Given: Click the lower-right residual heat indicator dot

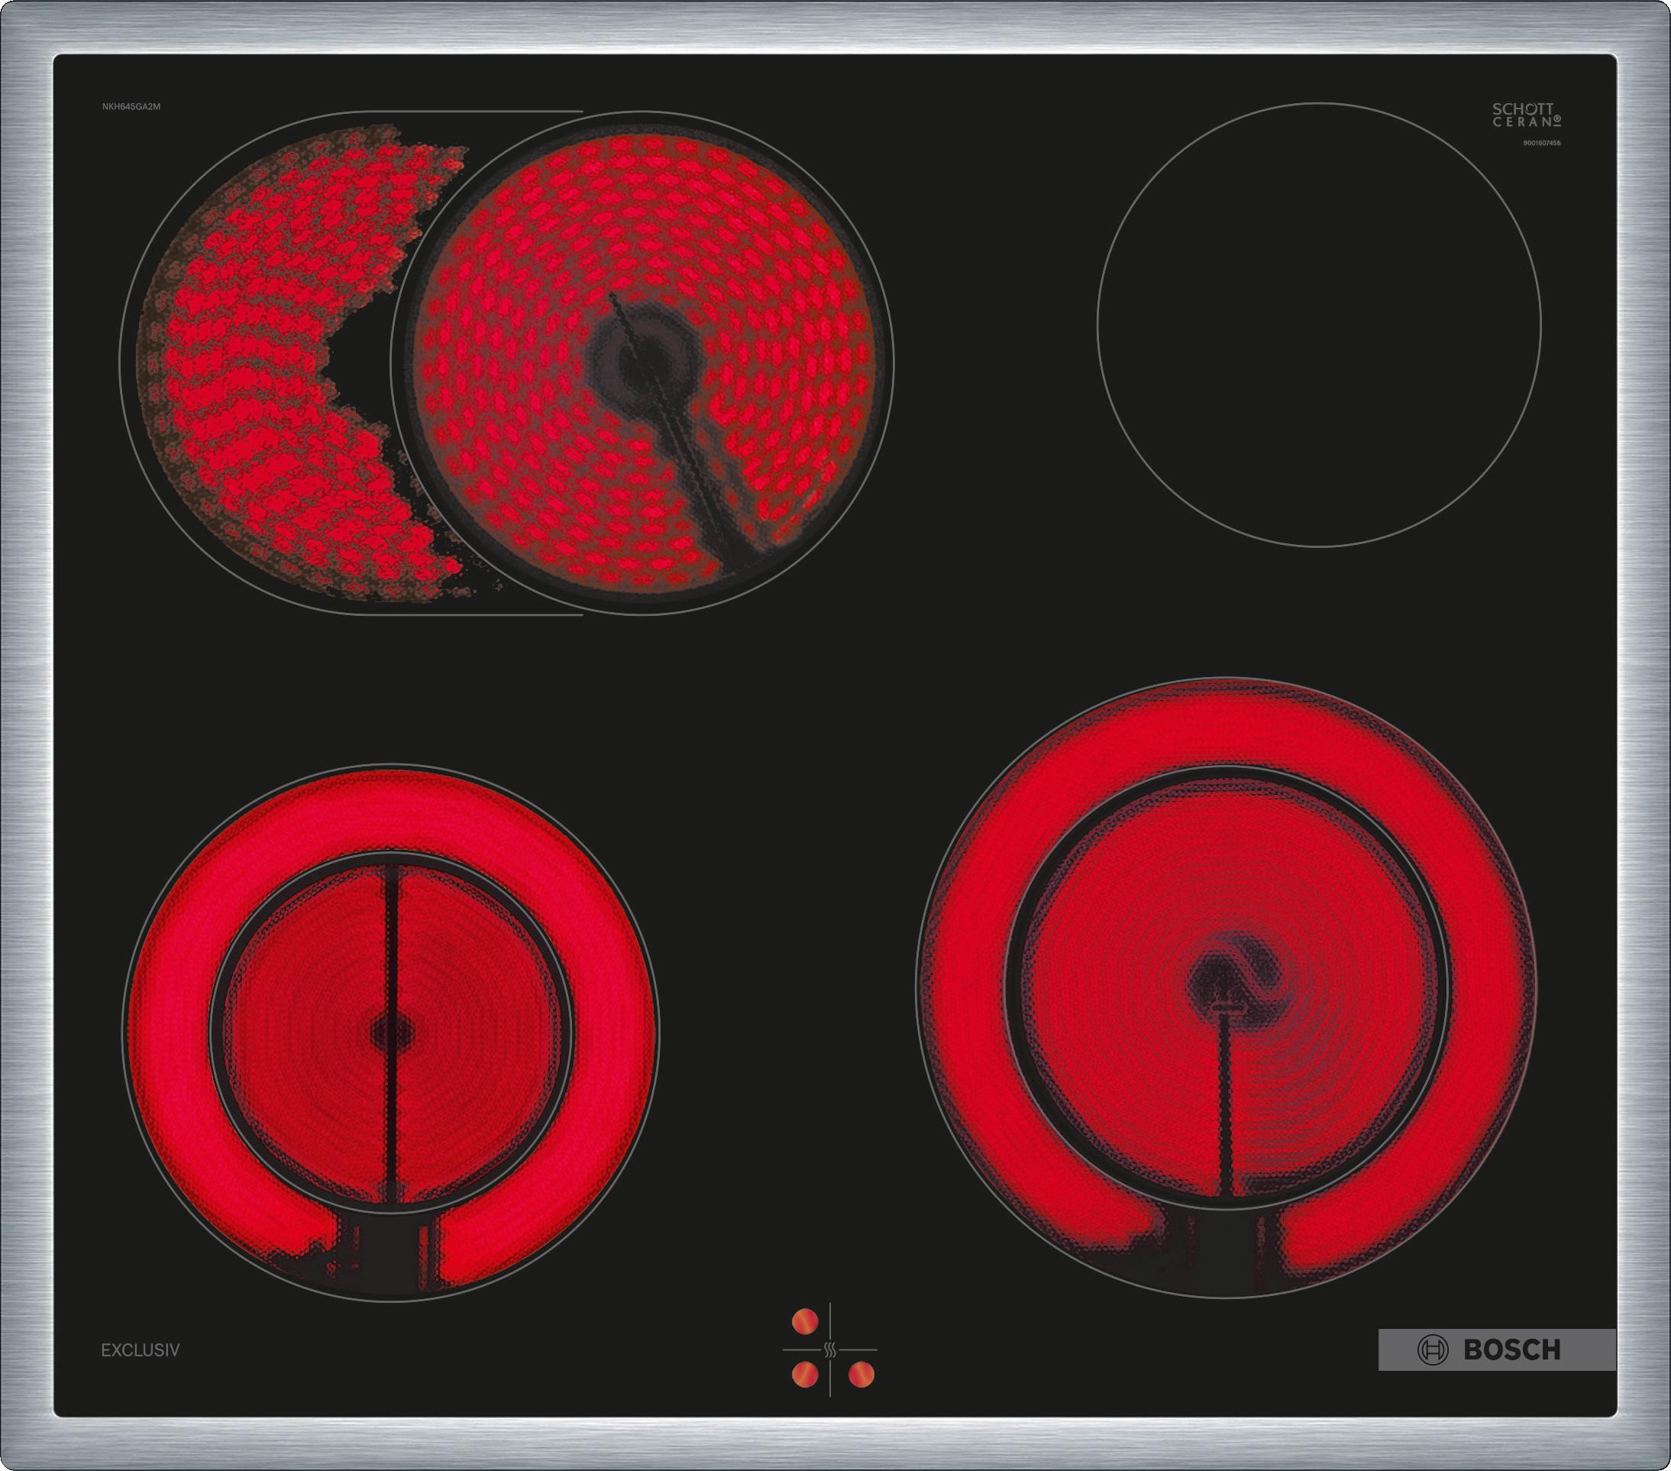Looking at the screenshot, I should [x=861, y=1375].
